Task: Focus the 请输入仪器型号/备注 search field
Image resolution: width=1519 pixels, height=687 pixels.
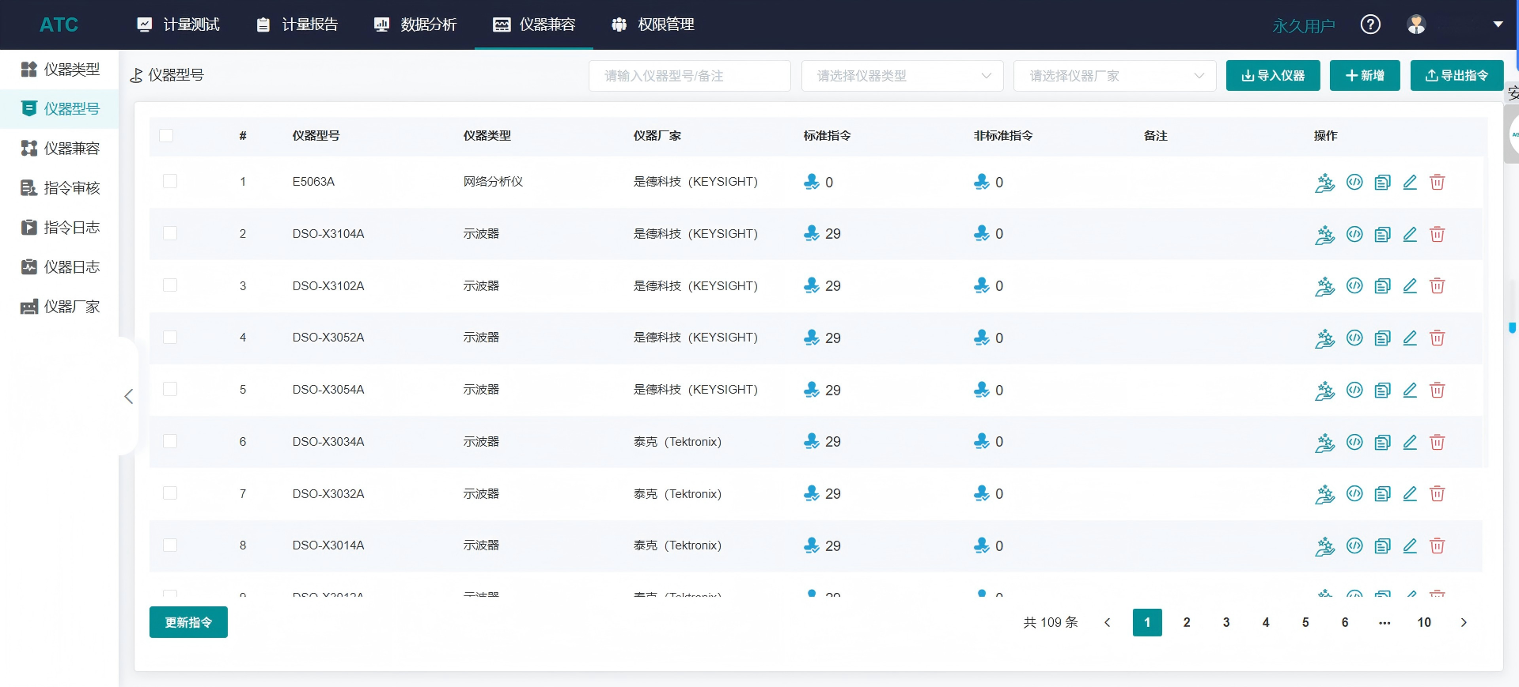Action: tap(690, 76)
